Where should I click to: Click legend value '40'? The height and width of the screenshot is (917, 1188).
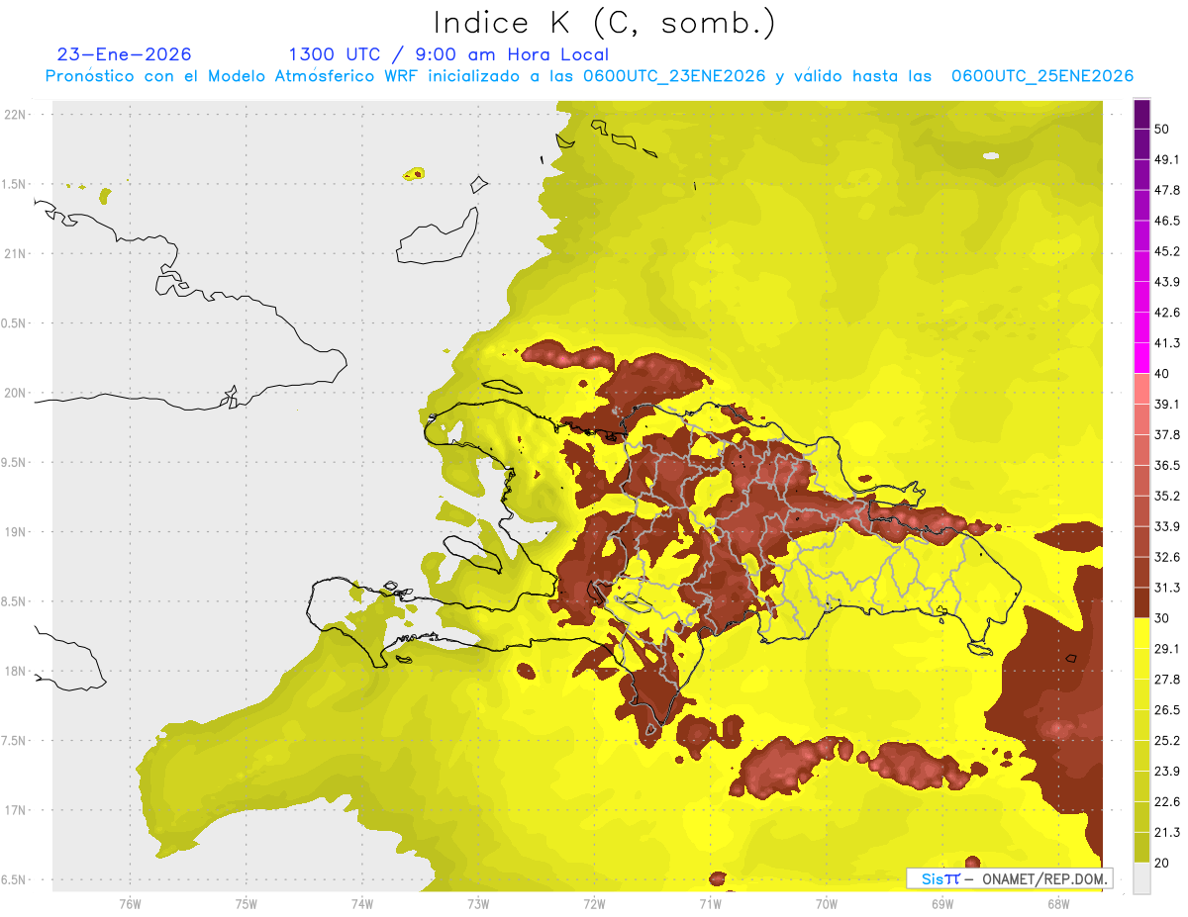[1162, 373]
